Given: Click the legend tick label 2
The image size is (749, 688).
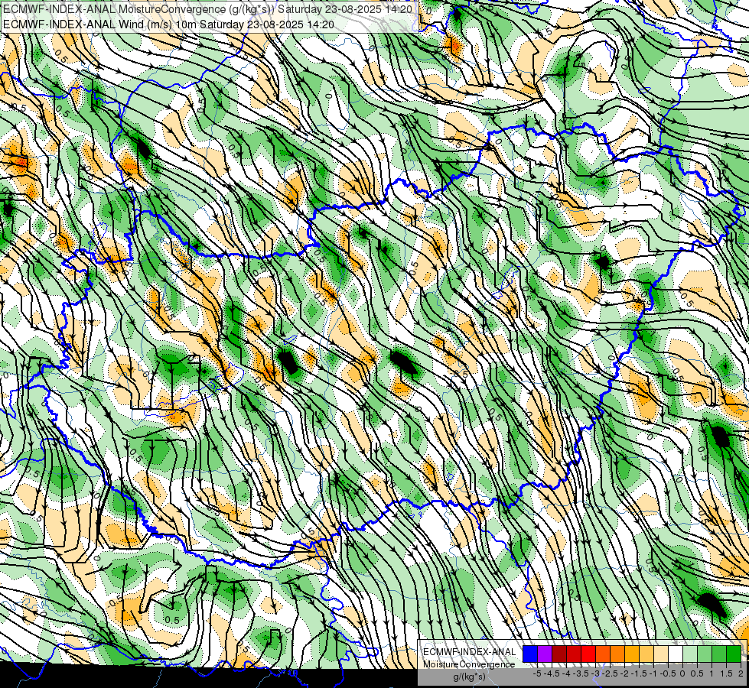Looking at the screenshot, I should click(x=741, y=673).
